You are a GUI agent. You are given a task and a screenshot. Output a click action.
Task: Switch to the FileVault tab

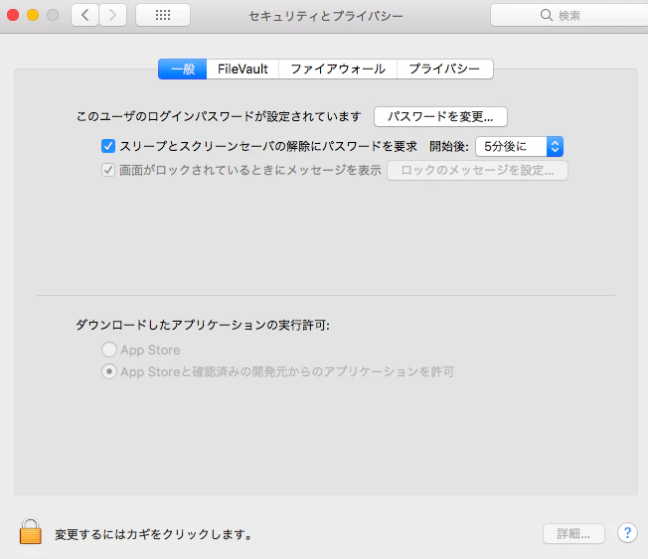tap(243, 69)
